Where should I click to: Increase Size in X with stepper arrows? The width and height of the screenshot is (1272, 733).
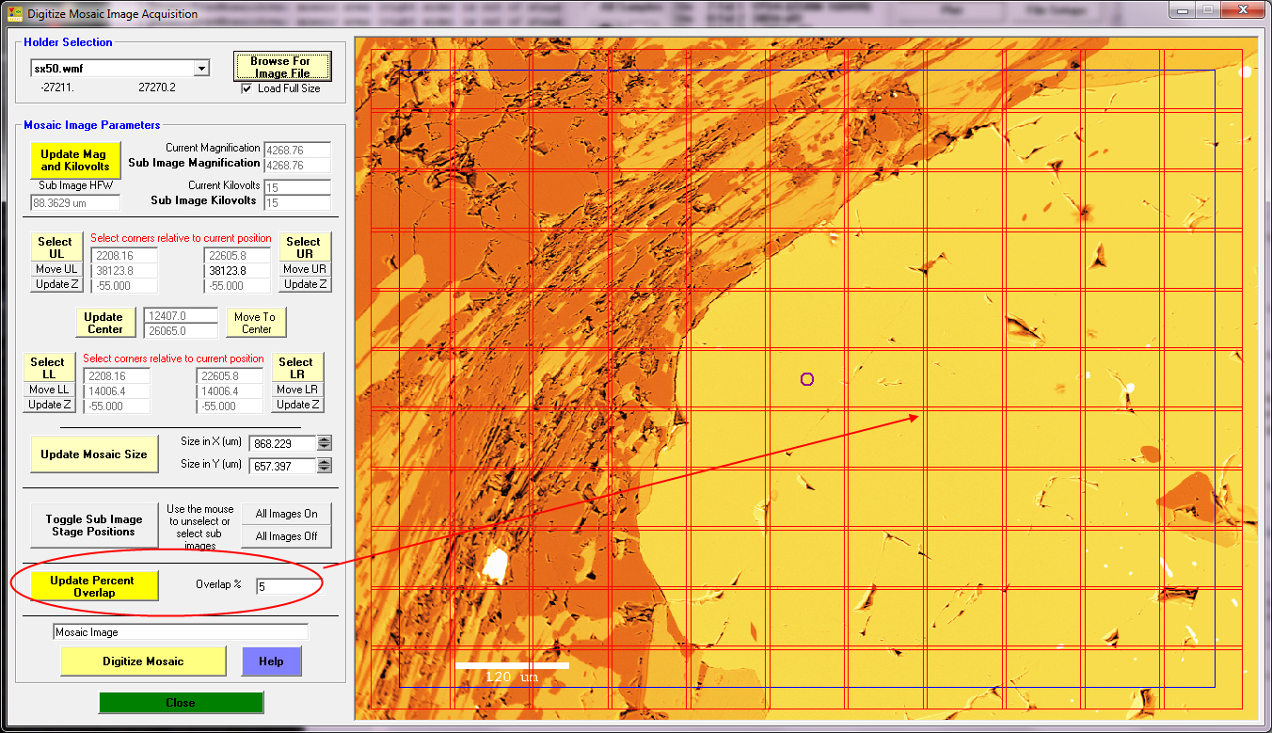click(325, 439)
